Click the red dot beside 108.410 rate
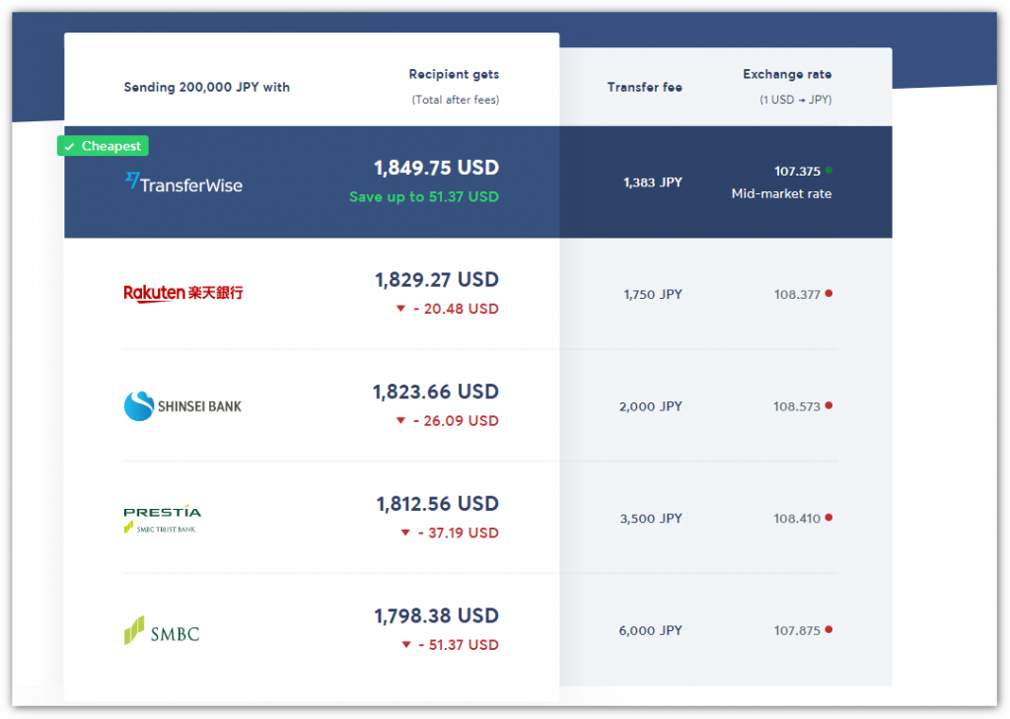The width and height of the screenshot is (1010, 719). 829,518
